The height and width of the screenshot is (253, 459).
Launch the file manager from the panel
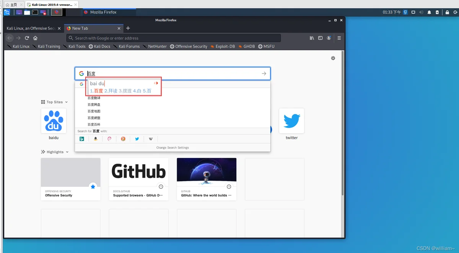click(x=27, y=12)
